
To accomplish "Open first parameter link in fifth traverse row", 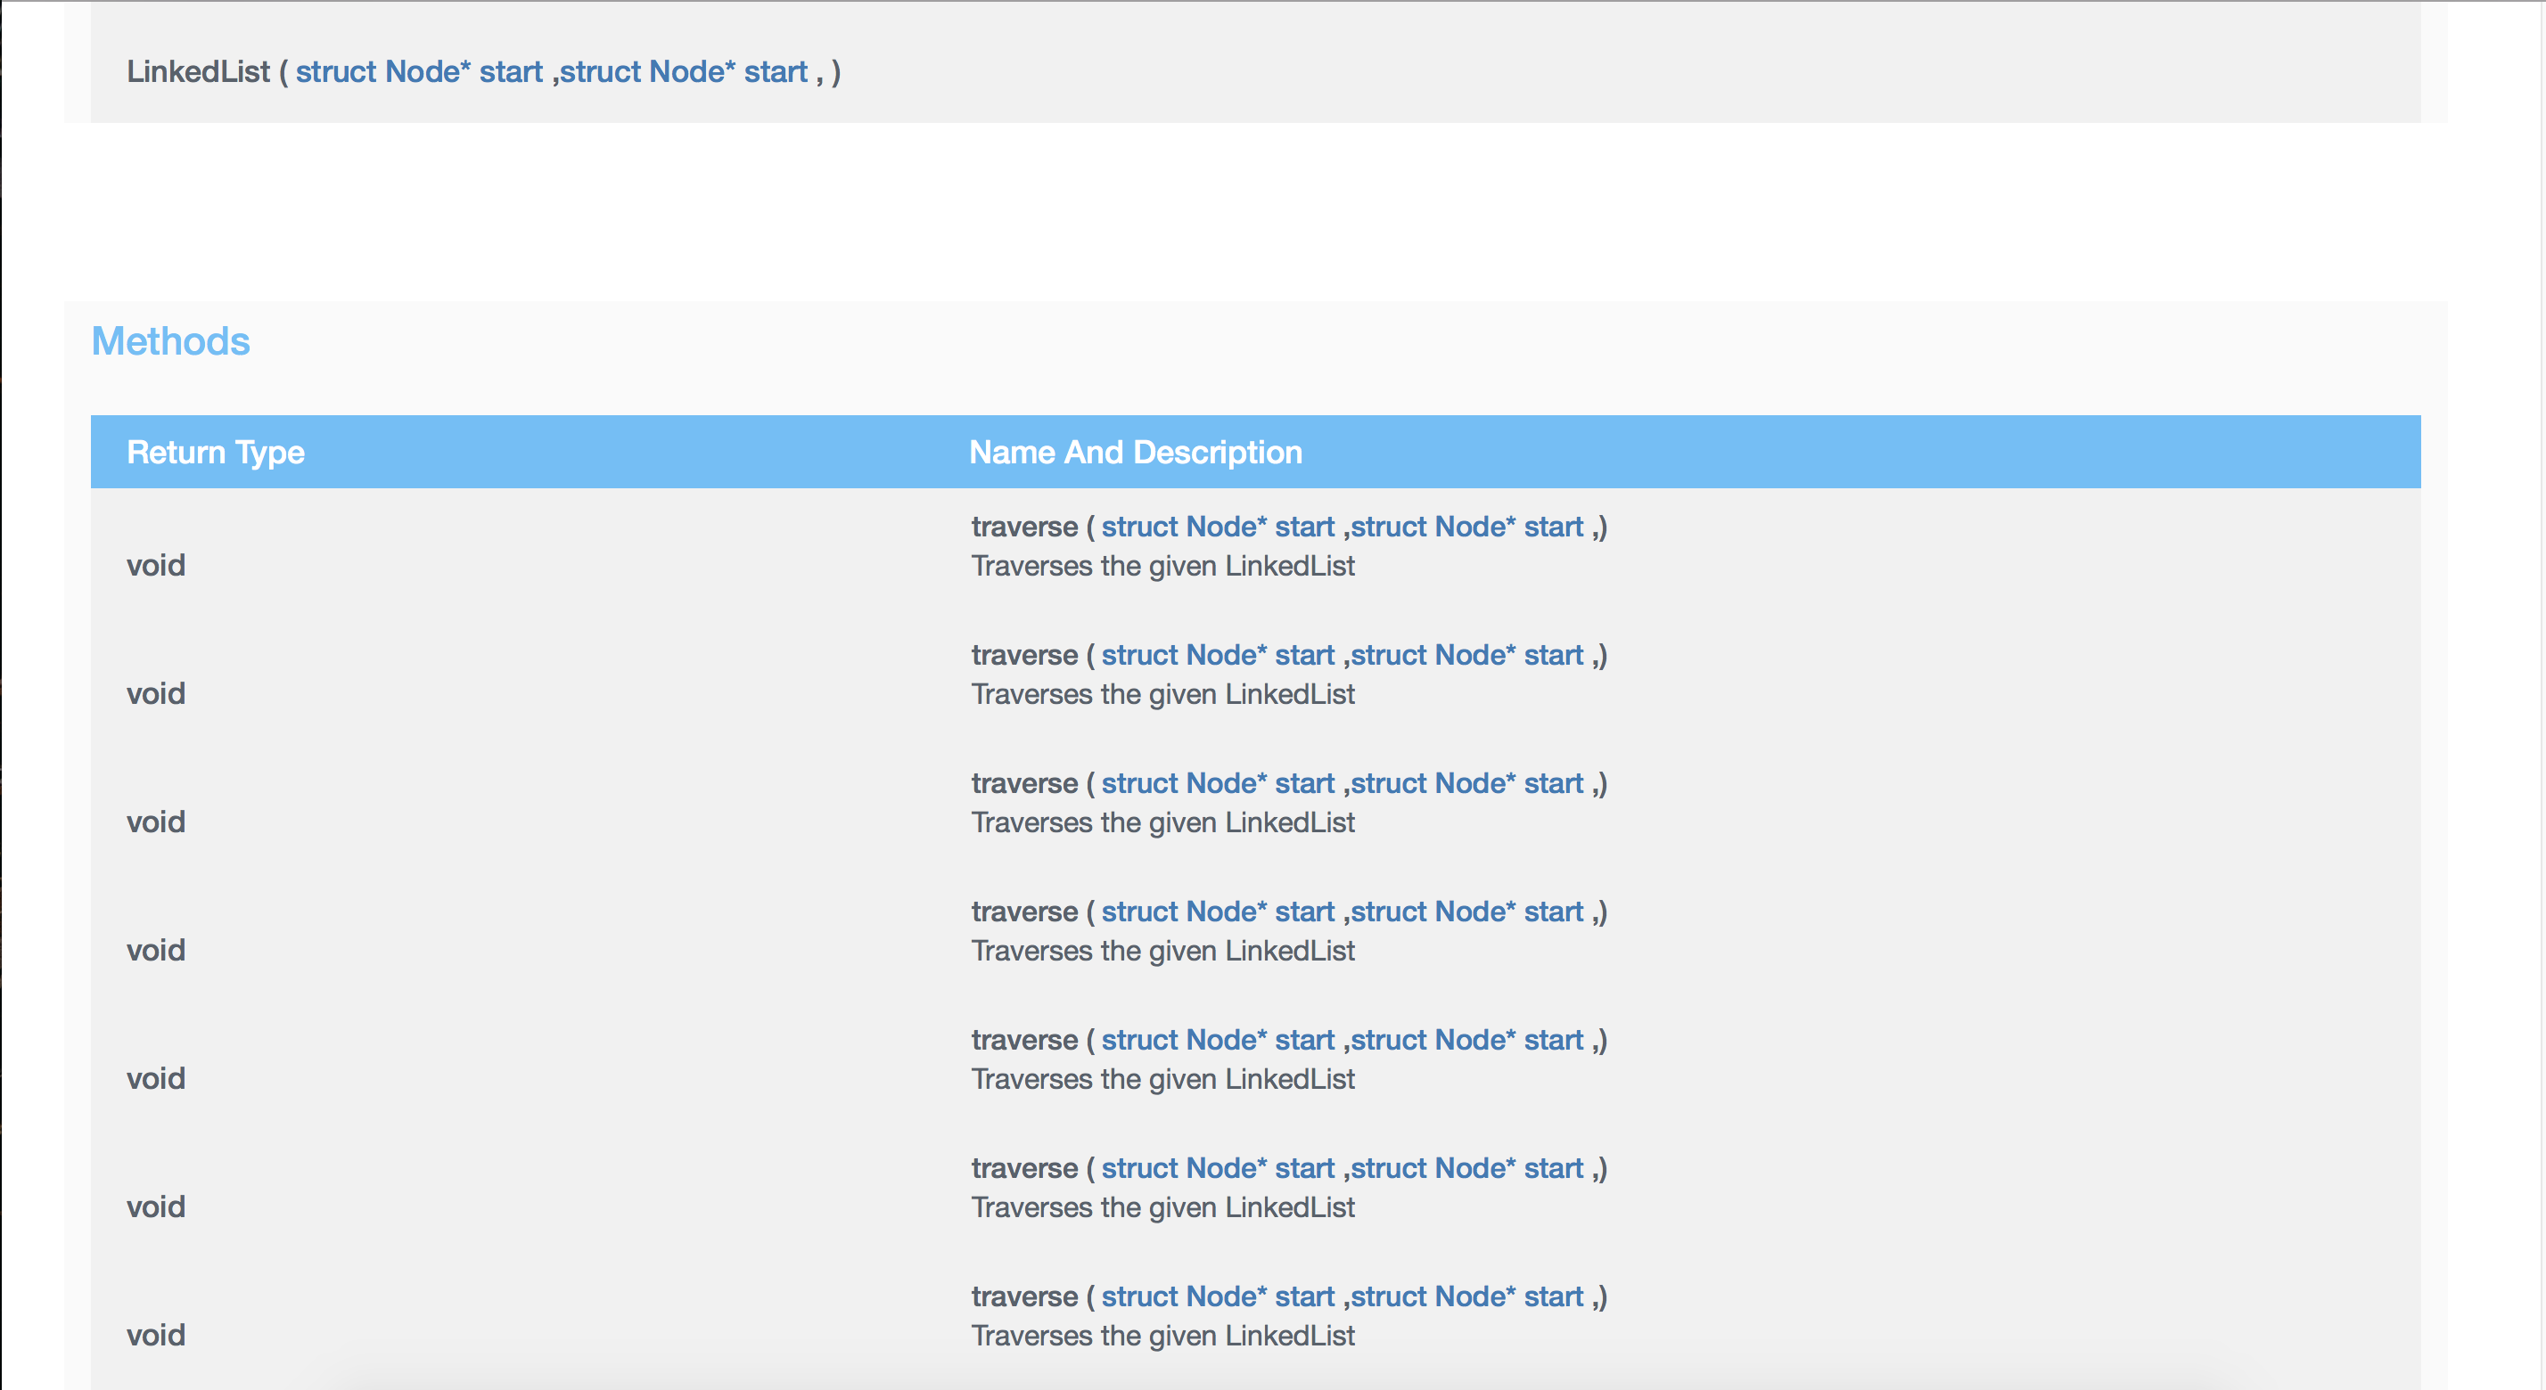I will coord(1218,1042).
